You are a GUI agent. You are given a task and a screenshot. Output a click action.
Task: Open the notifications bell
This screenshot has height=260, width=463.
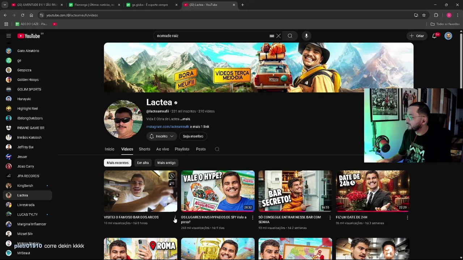pyautogui.click(x=434, y=36)
